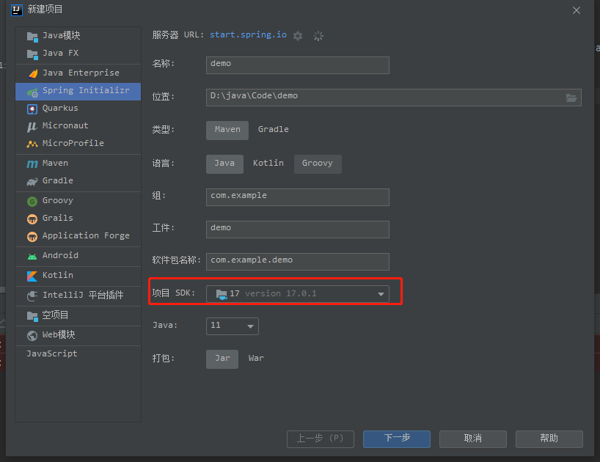
Task: Click the 名称 name input field
Action: [x=298, y=65]
